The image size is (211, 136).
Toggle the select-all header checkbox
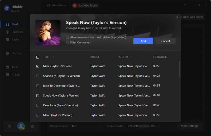pos(38,57)
